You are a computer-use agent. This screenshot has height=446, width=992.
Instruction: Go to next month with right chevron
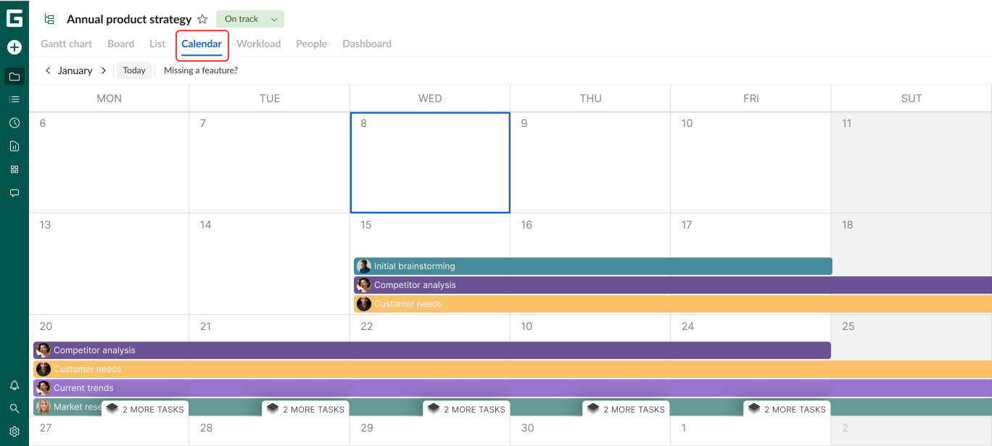tap(104, 70)
